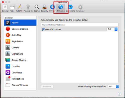The height and width of the screenshot is (98, 125).
Task: Open the Passwords preferences pane
Action: 28,8
